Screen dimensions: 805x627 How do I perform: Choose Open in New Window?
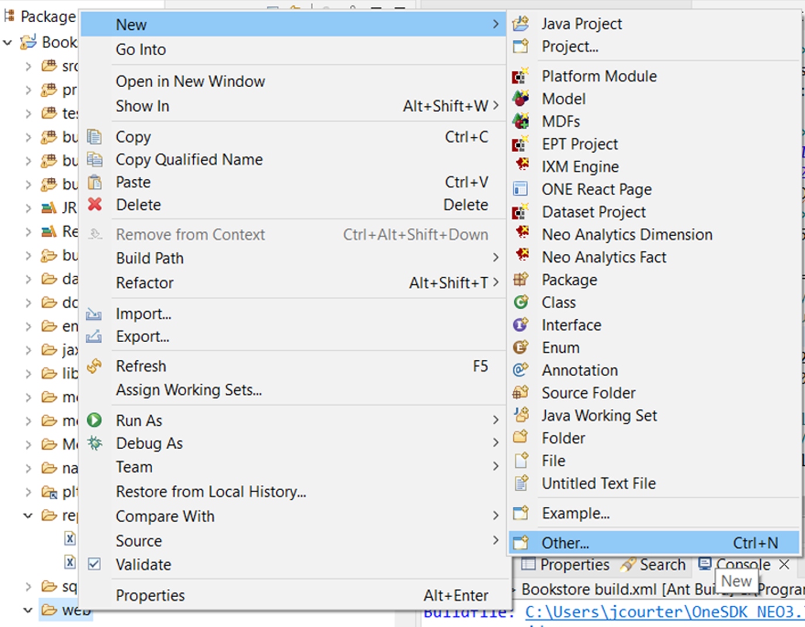(x=293, y=81)
